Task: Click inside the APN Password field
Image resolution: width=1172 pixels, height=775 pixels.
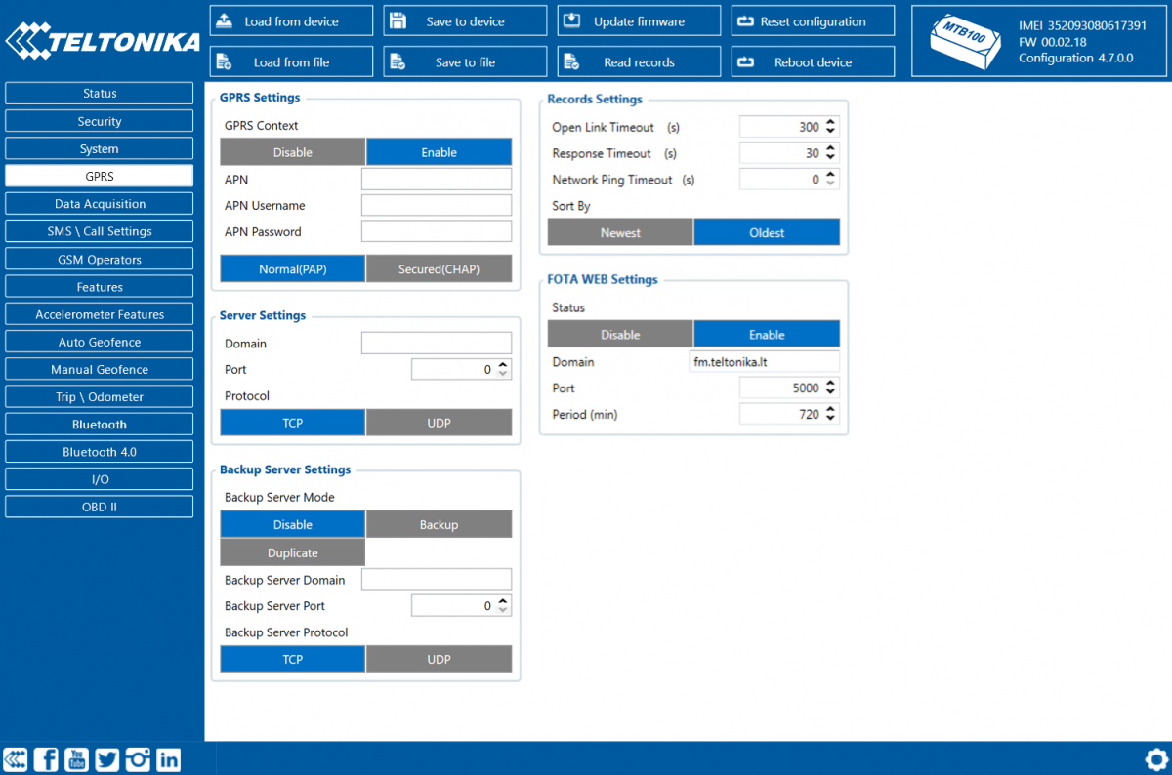Action: (x=436, y=231)
